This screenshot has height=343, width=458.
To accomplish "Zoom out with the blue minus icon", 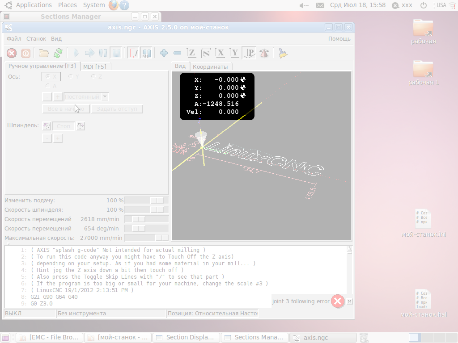I will pos(177,53).
